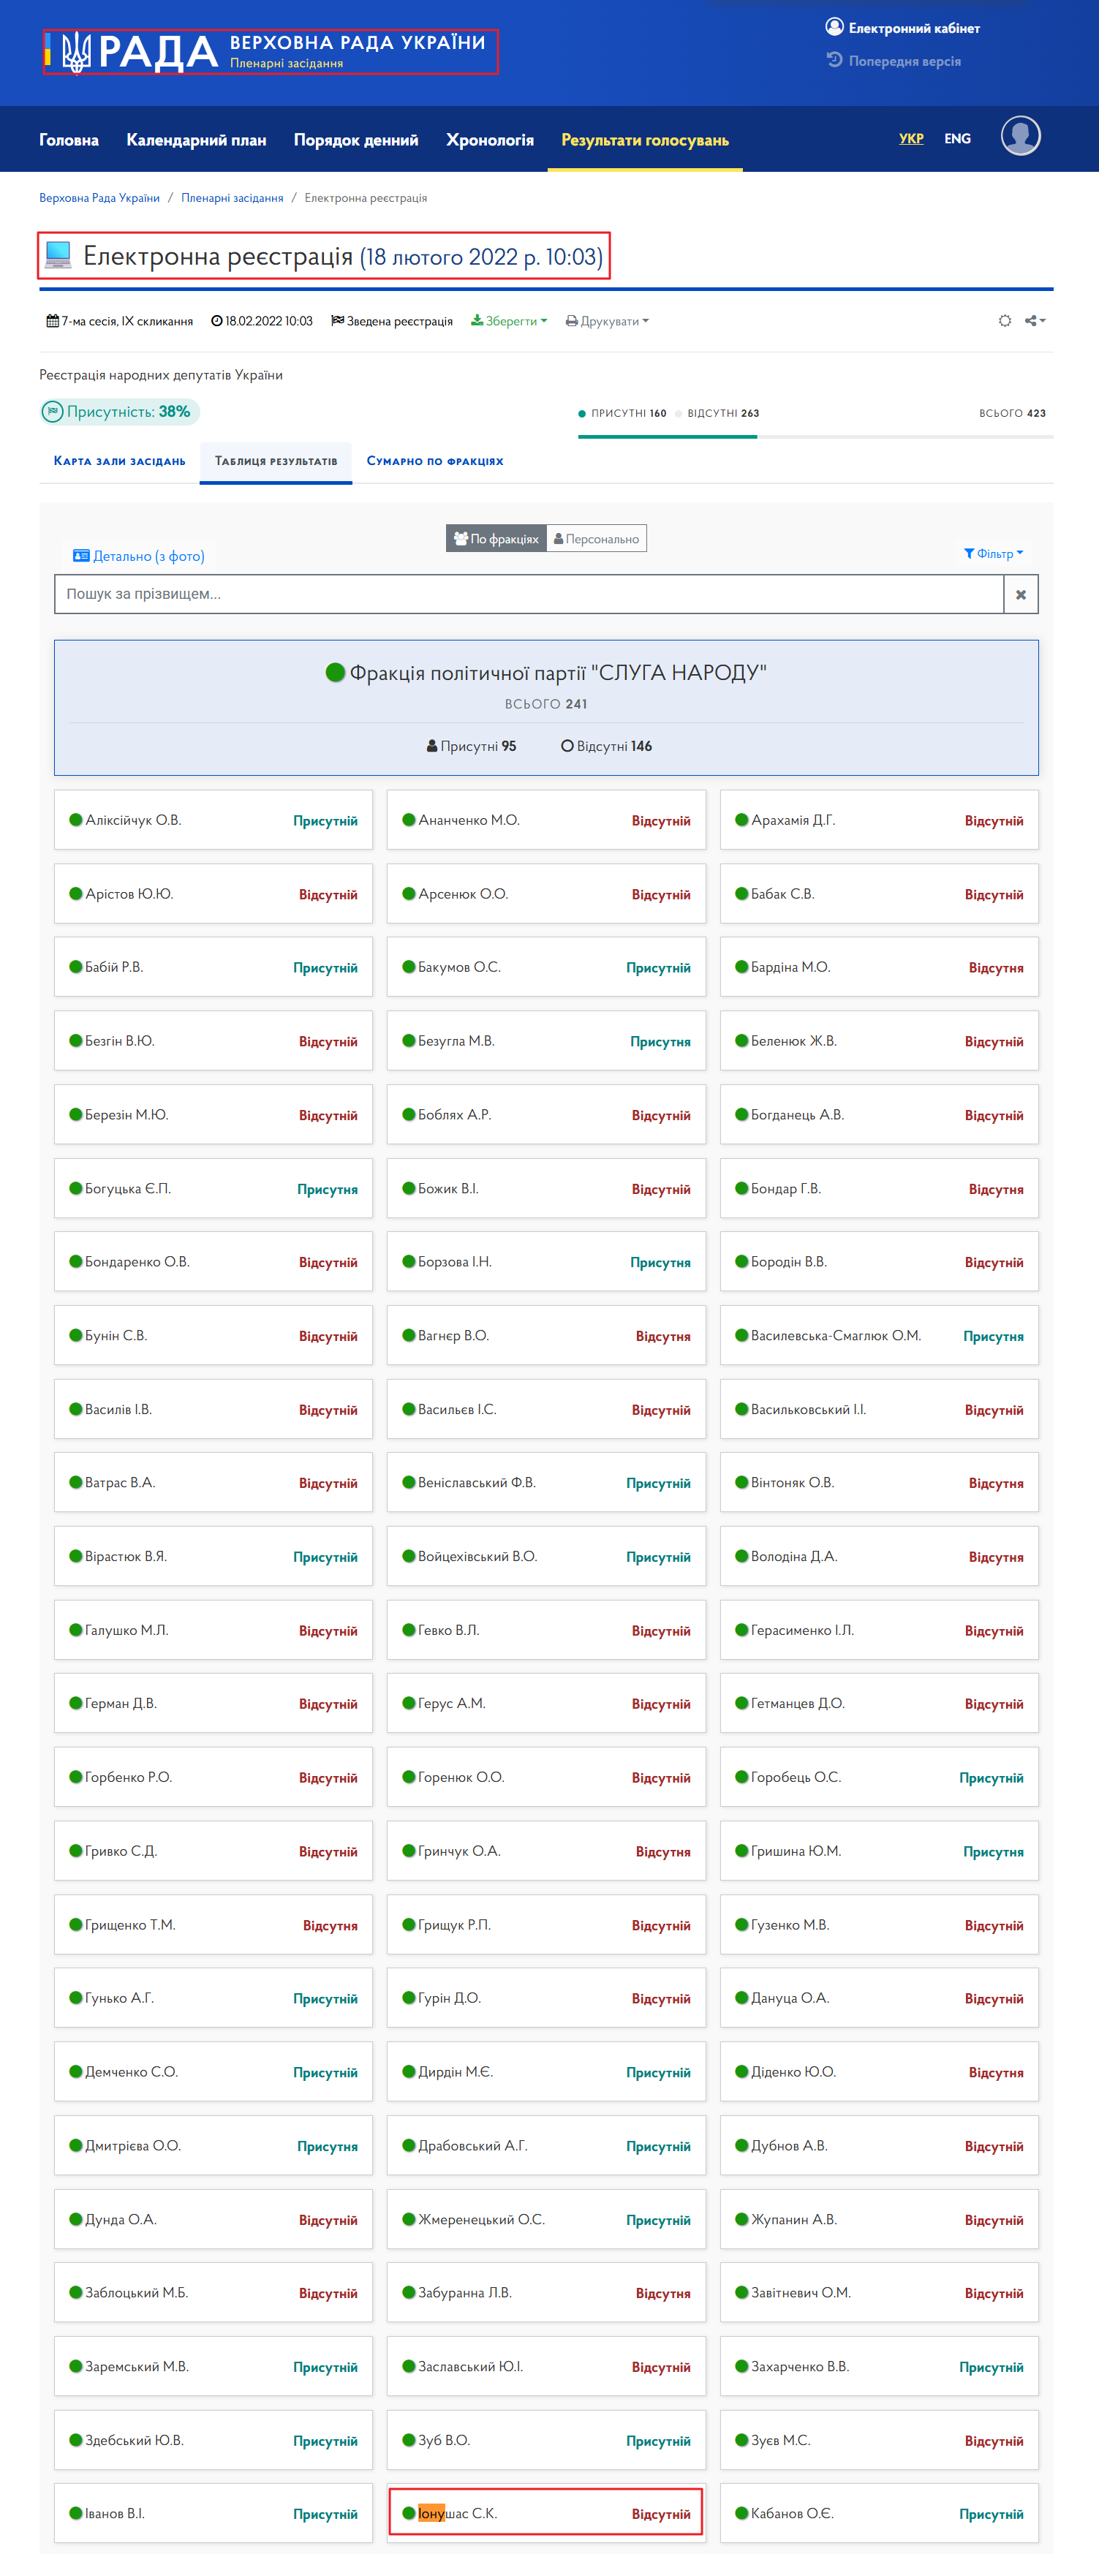Clear search with the X button

[x=1021, y=594]
